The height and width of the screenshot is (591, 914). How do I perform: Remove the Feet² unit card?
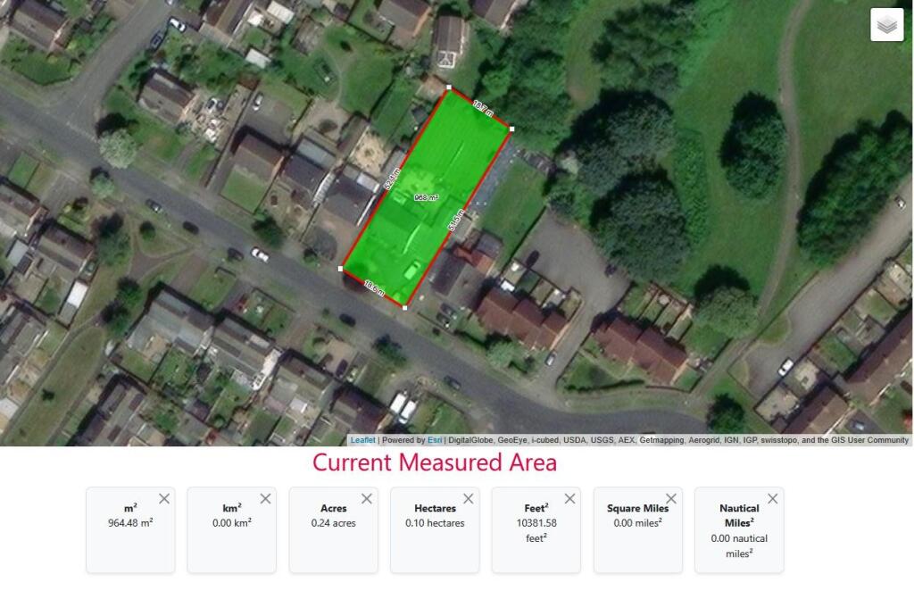(x=569, y=498)
